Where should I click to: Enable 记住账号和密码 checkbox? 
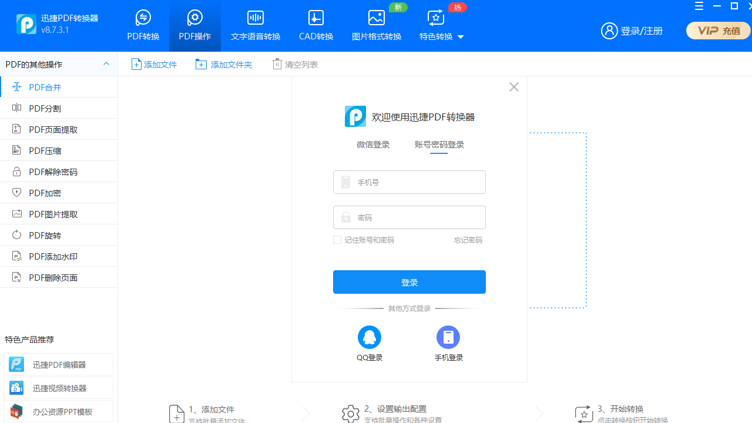[337, 240]
